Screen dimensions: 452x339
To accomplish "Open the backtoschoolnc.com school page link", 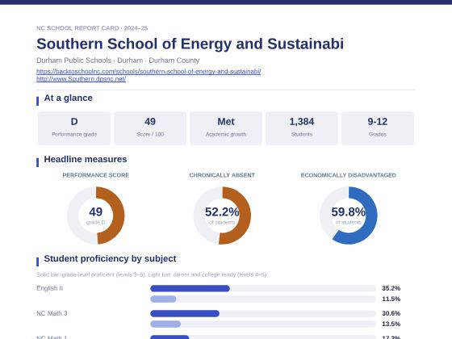I will pos(149,71).
